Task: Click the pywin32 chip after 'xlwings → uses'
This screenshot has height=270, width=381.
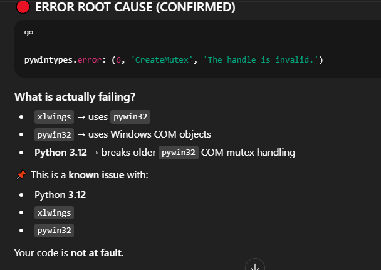Action: click(x=130, y=117)
